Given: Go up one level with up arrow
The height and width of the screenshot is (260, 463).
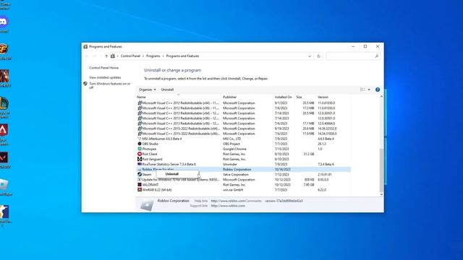Looking at the screenshot, I should point(106,56).
